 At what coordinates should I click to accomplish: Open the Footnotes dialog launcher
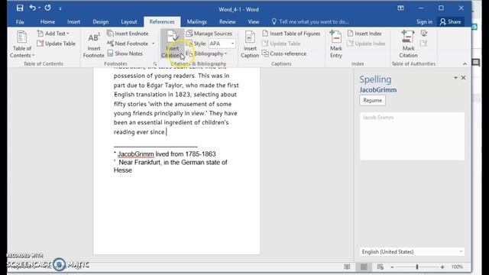coord(154,64)
